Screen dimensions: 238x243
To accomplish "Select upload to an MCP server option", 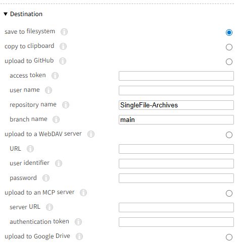I will 229,193.
